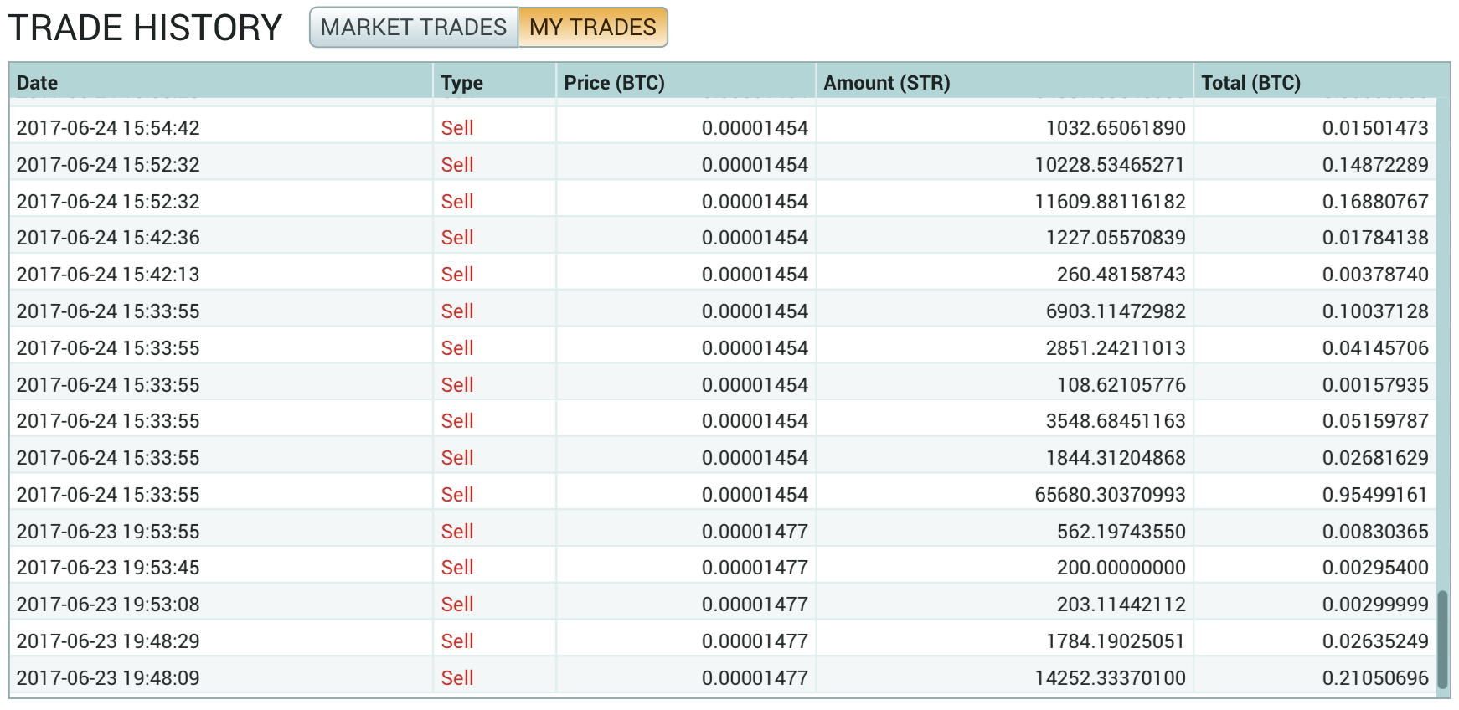The height and width of the screenshot is (710, 1459).
Task: Click amount 1032.65061890
Action: click(1116, 128)
